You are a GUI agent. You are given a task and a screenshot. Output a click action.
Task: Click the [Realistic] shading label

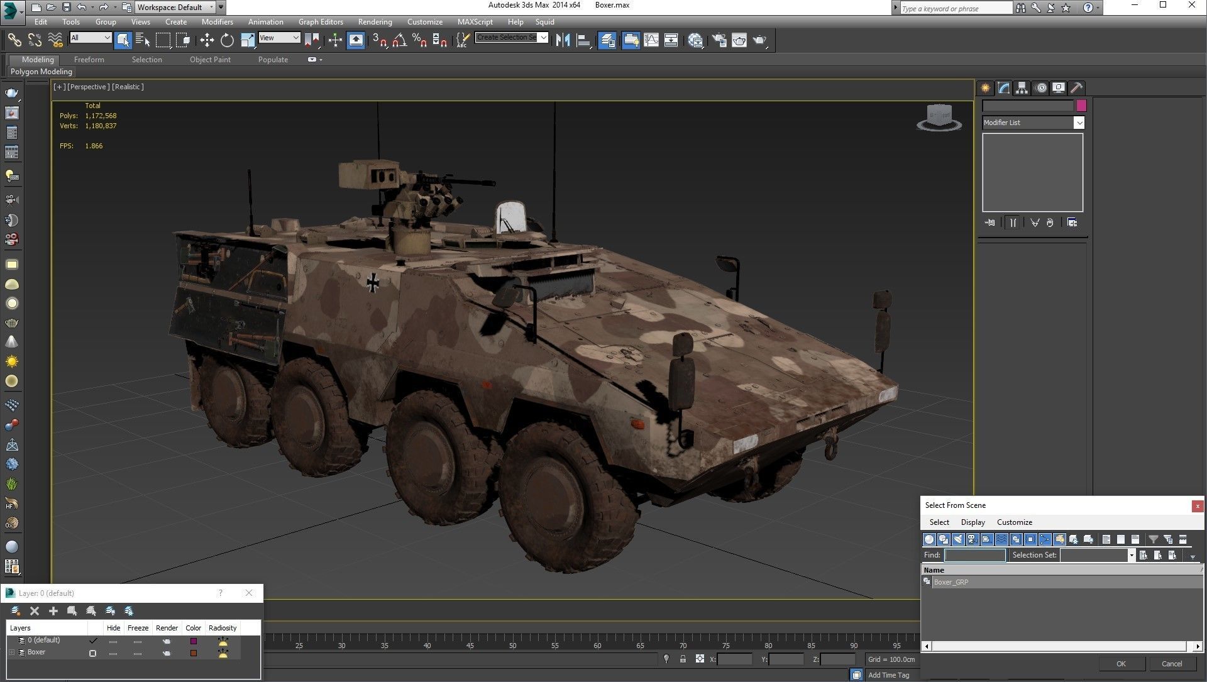(128, 87)
